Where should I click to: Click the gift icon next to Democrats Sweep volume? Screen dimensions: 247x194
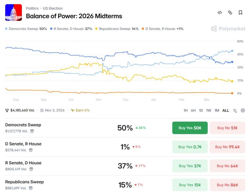33,131
